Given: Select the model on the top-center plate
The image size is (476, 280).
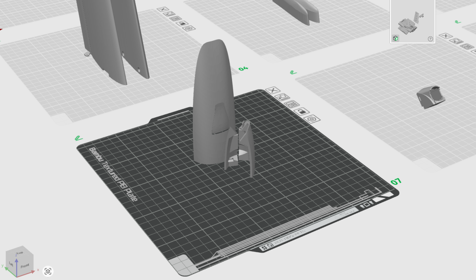Looking at the screenshot, I should [297, 11].
